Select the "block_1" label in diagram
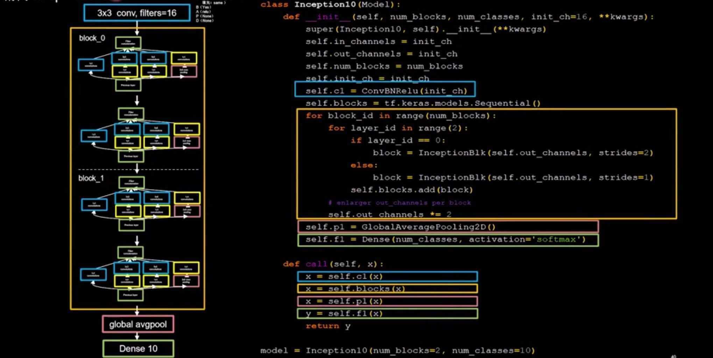The image size is (713, 358). coord(91,178)
